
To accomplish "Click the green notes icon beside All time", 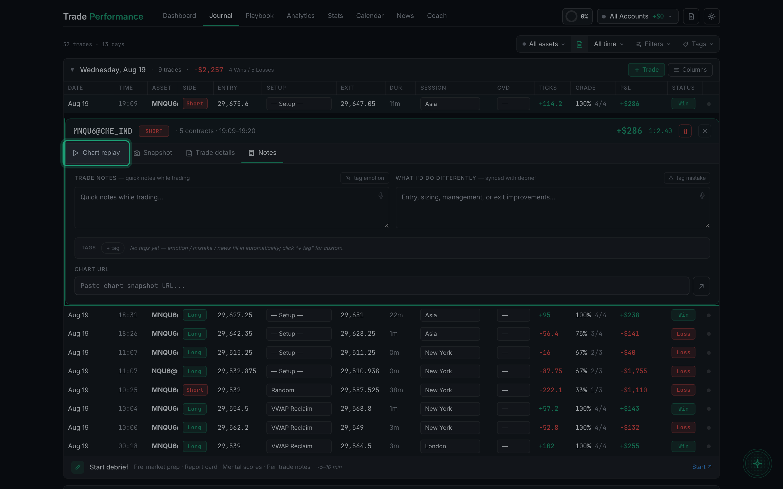I will (579, 44).
